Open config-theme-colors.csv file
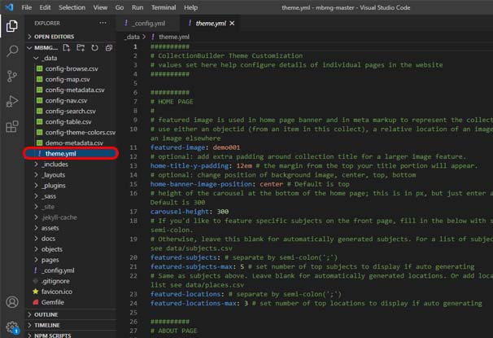The width and height of the screenshot is (493, 338). (x=80, y=132)
